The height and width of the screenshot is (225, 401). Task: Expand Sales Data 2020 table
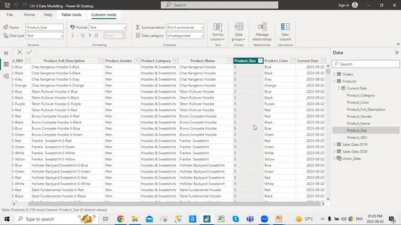pyautogui.click(x=334, y=151)
